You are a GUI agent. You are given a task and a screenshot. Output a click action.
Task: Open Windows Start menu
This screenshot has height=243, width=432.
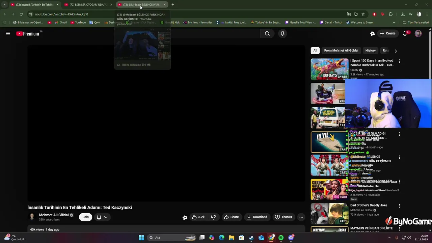tap(141, 238)
